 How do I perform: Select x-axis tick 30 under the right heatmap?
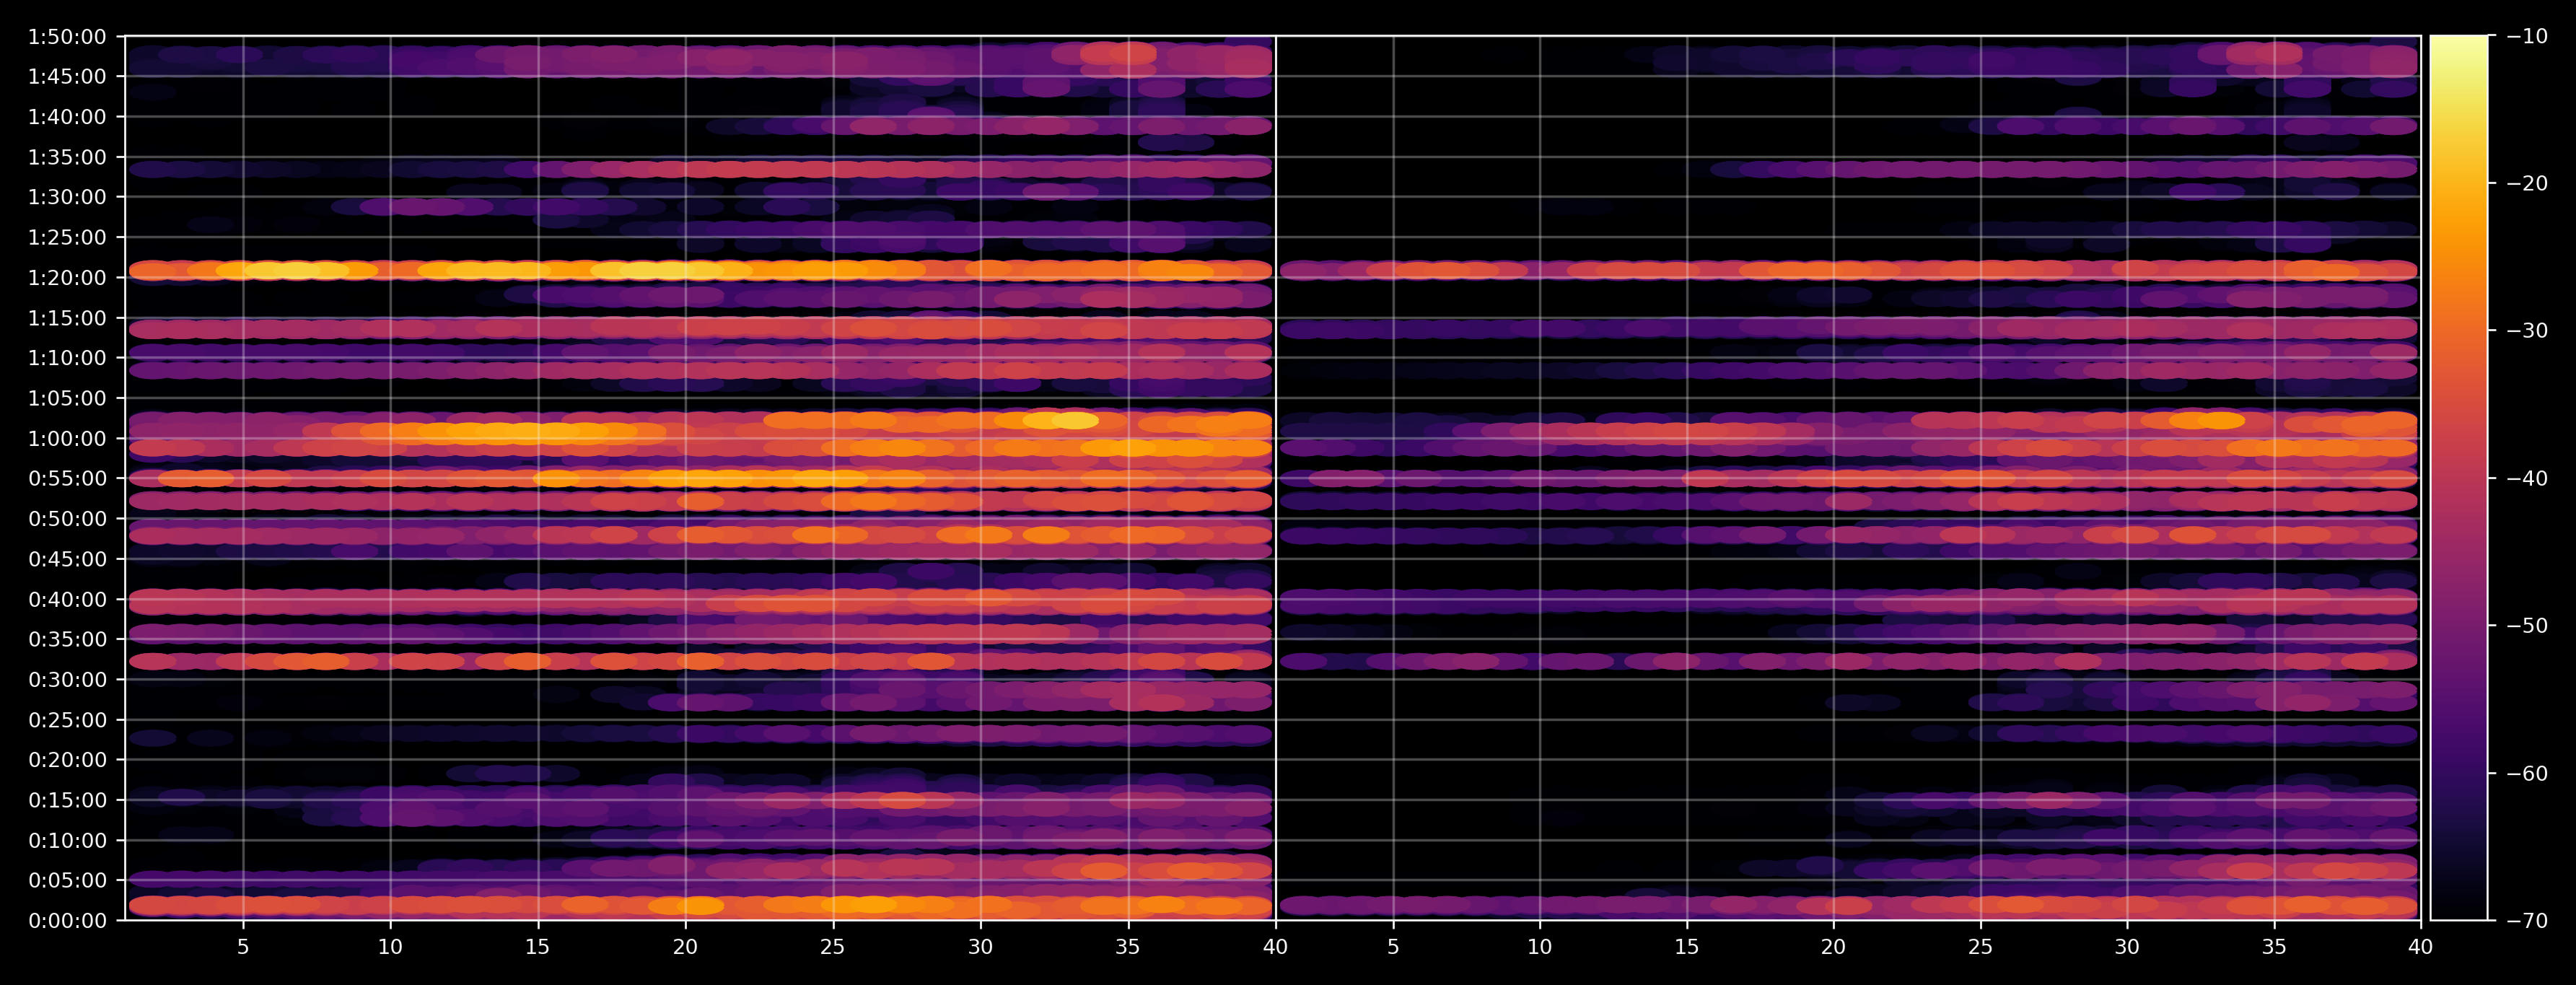2127,946
